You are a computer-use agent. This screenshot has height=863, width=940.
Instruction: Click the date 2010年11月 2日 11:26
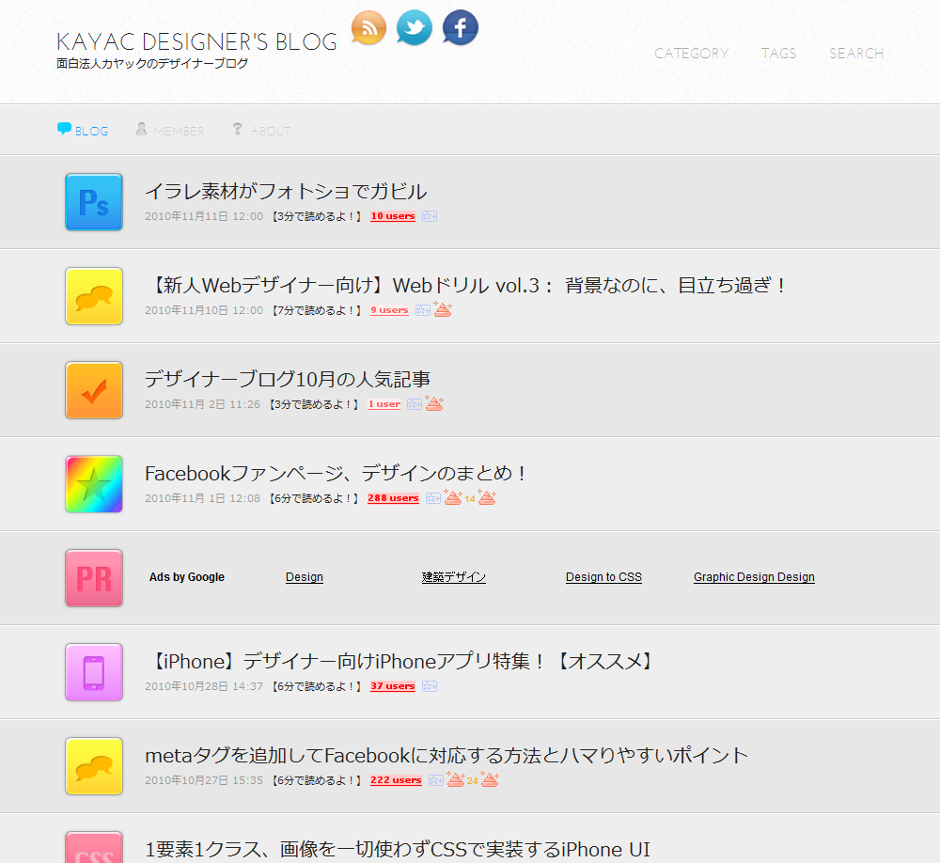203,404
